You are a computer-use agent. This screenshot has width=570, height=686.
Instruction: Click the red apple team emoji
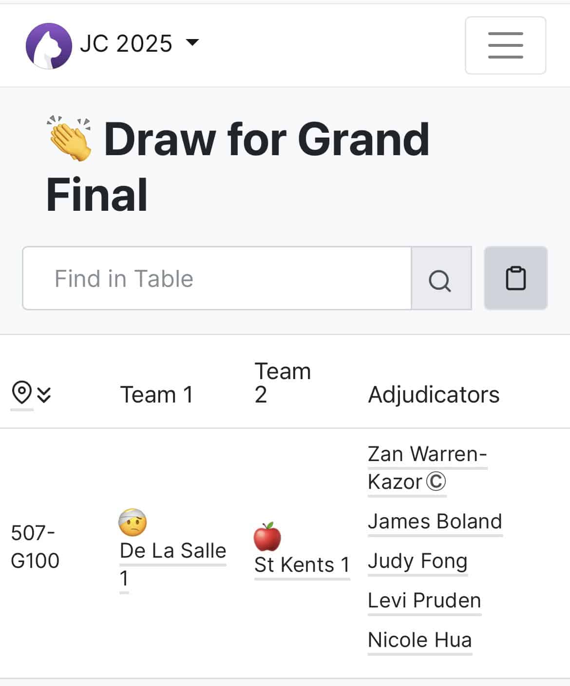[x=267, y=537]
